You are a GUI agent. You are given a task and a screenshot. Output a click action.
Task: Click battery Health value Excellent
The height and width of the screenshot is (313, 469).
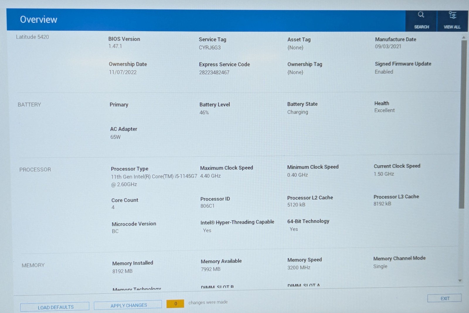384,110
